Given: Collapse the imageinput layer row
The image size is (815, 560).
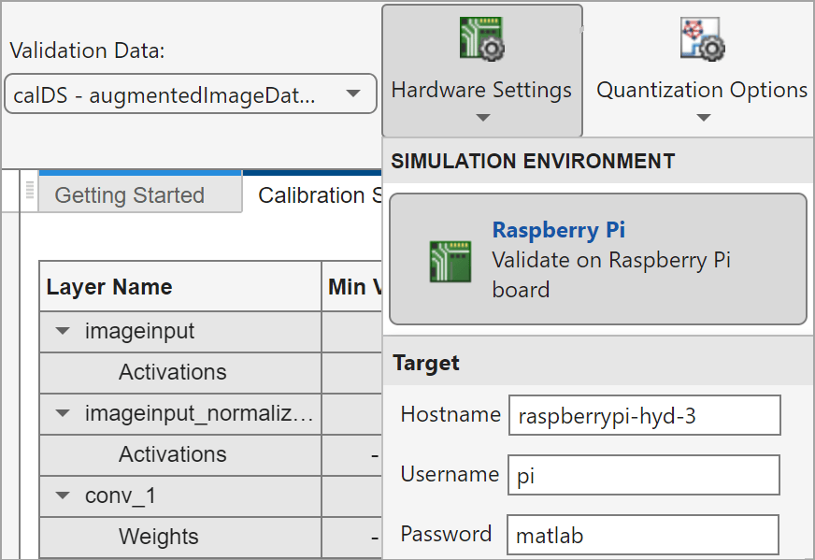Looking at the screenshot, I should [x=63, y=331].
